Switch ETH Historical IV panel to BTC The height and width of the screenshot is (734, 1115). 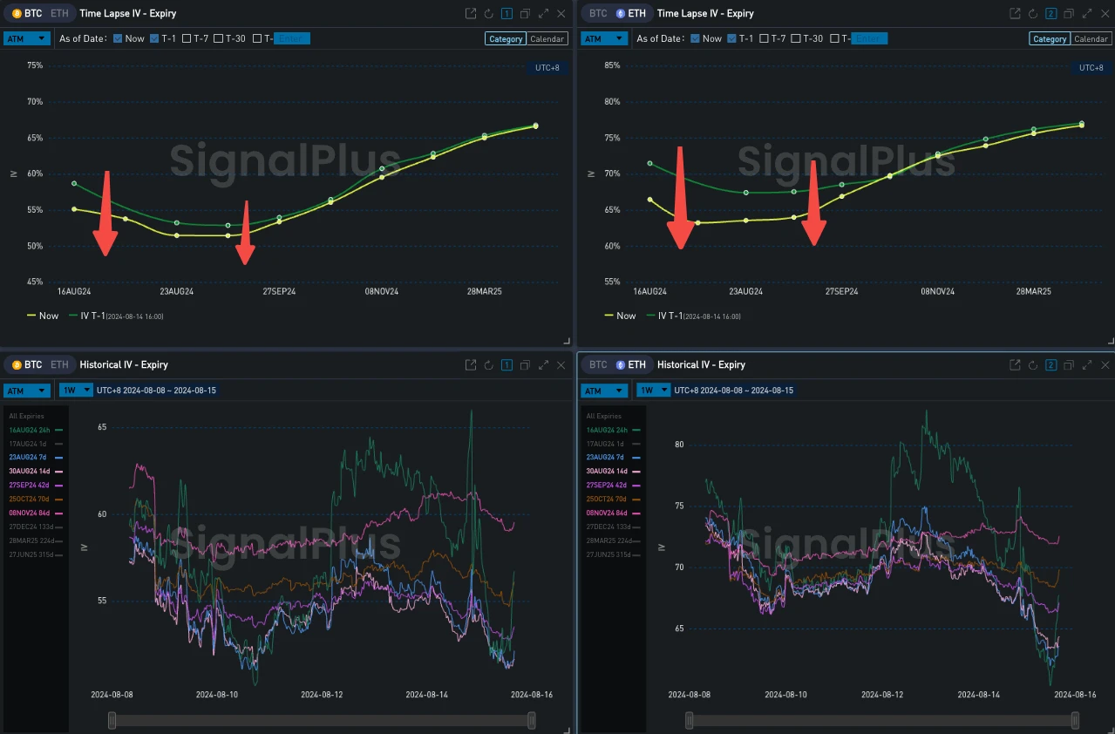tap(598, 365)
